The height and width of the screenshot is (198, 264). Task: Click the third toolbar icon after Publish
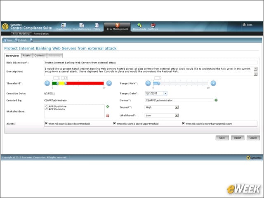(31, 40)
